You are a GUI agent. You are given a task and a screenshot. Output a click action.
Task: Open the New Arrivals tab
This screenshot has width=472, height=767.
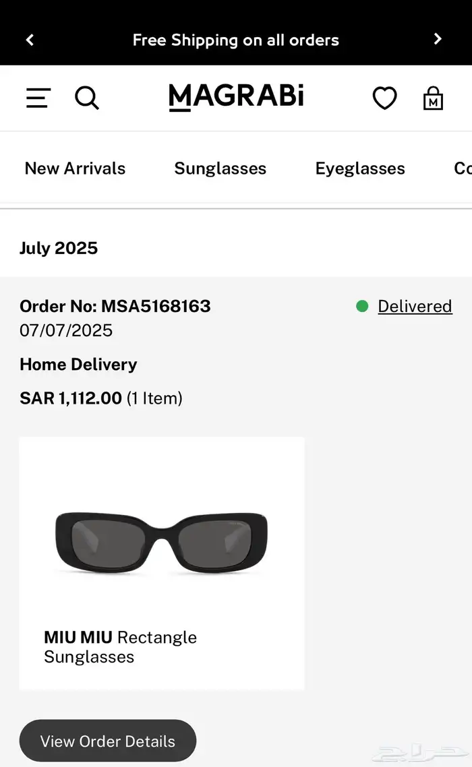(x=75, y=168)
